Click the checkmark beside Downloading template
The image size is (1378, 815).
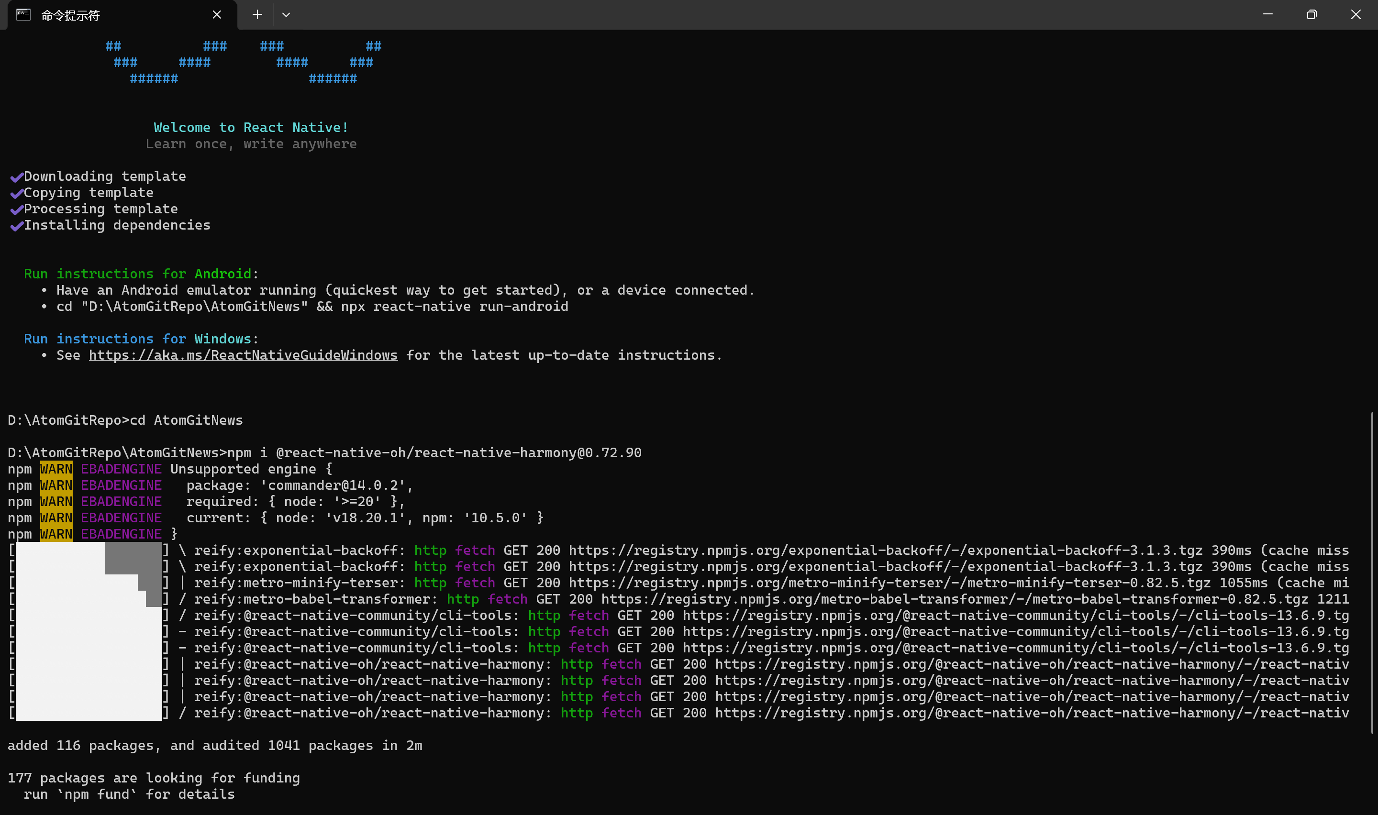pos(16,177)
